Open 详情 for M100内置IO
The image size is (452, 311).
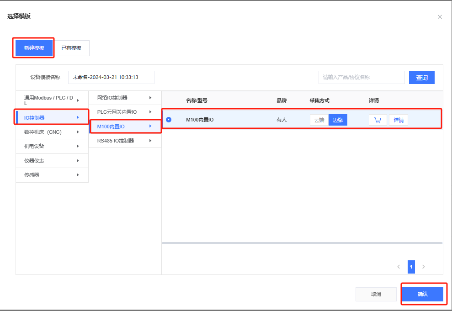[x=399, y=120]
